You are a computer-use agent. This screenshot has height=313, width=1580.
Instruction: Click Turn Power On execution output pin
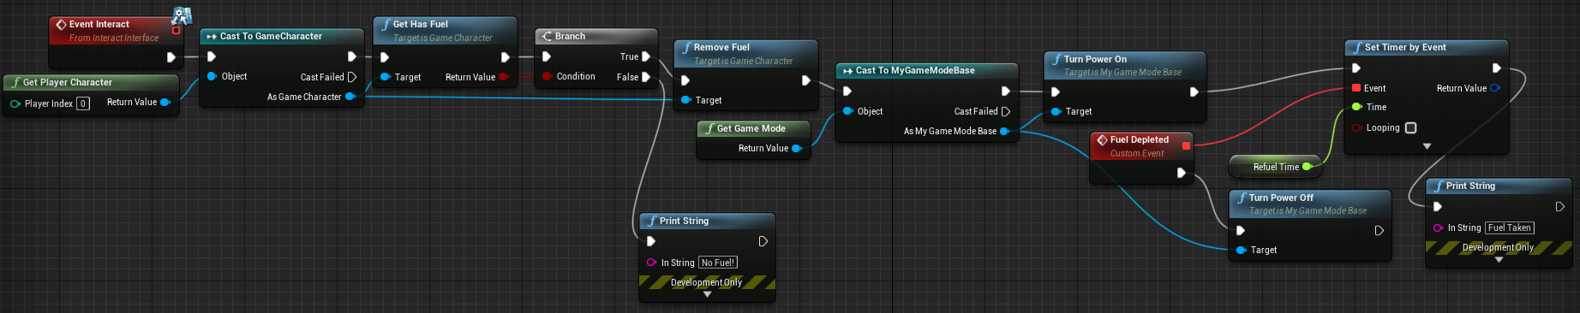click(x=1194, y=92)
